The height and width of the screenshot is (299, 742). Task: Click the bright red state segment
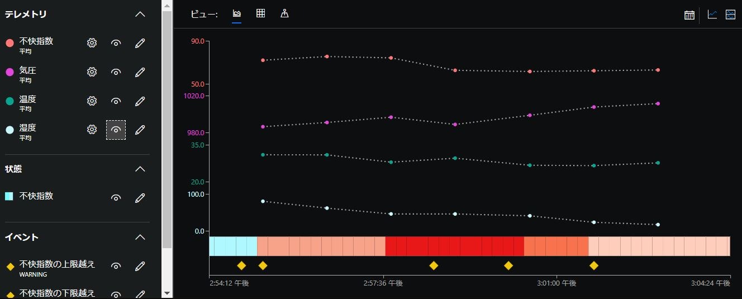point(455,246)
